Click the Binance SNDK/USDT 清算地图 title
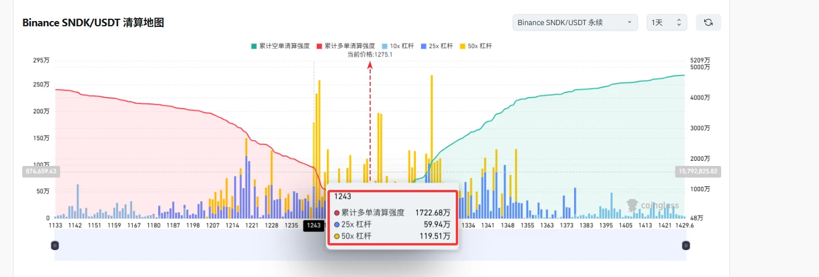The width and height of the screenshot is (819, 277). 93,23
